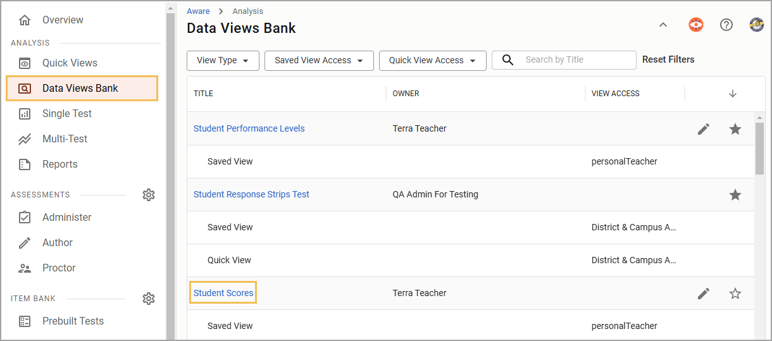Edit Student Scores with pencil icon

click(704, 294)
